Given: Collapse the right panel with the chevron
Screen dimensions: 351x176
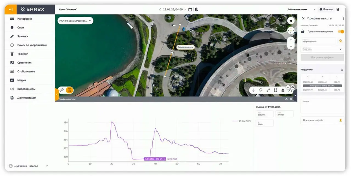Looking at the screenshot, I should pyautogui.click(x=295, y=95).
